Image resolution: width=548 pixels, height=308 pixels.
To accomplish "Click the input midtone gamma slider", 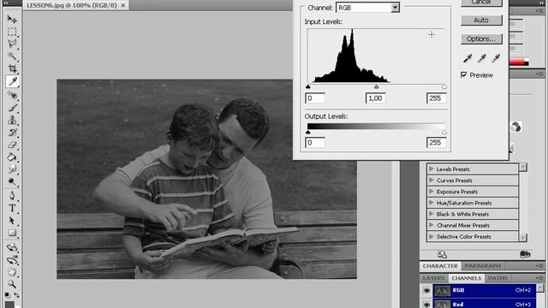I will coord(376,86).
